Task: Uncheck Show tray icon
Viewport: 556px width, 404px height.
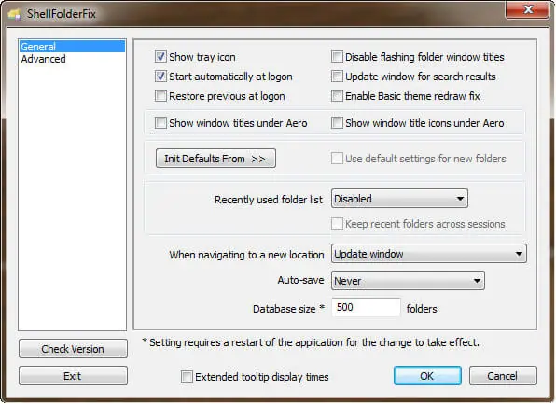Action: pyautogui.click(x=160, y=56)
